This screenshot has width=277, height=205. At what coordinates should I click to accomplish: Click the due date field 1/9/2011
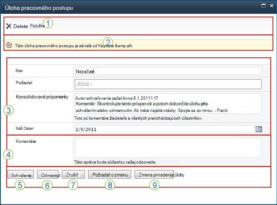click(165, 129)
